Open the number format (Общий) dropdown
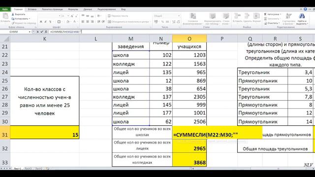Screen dimensions: 315x177 point(179,16)
